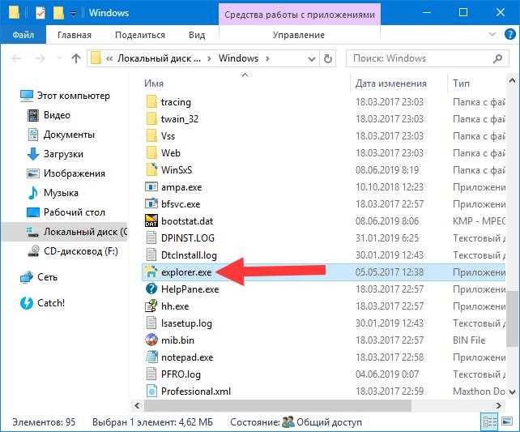Open the Help question mark icon
The image size is (520, 432).
point(509,34)
